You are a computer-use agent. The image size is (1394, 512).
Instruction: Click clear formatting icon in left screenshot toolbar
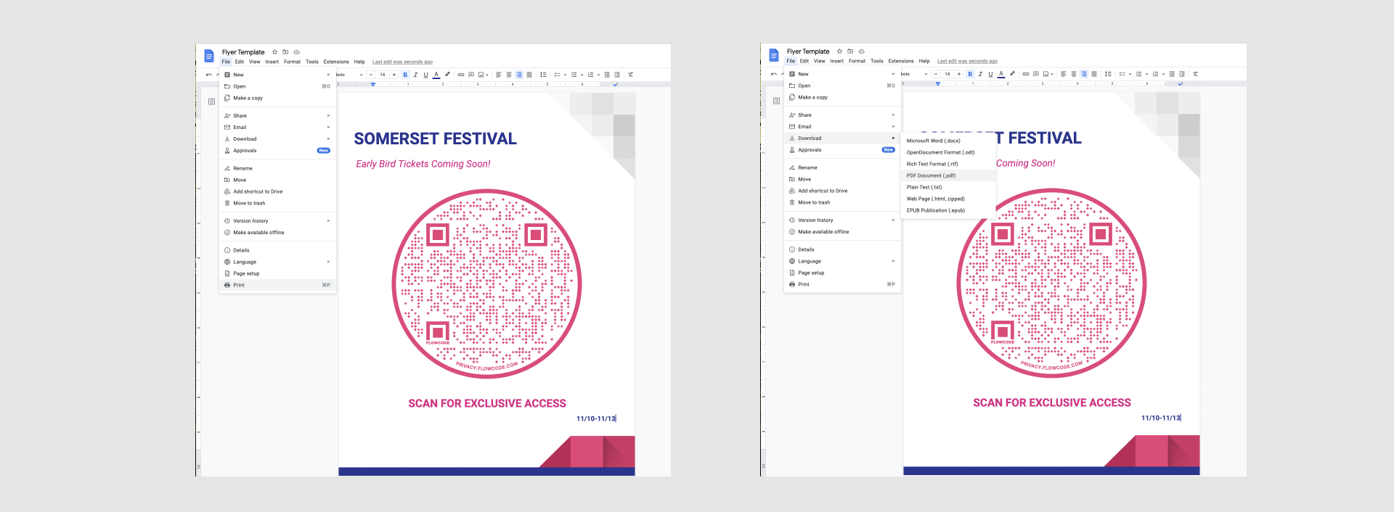pyautogui.click(x=631, y=75)
